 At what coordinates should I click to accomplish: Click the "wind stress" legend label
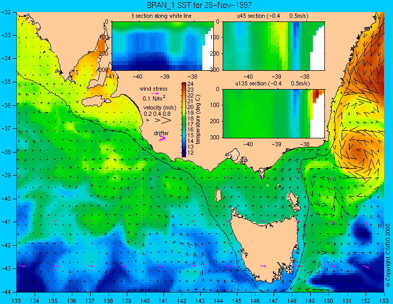154,89
